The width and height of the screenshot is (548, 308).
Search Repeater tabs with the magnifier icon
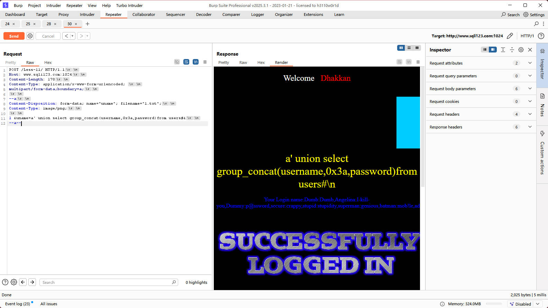(536, 24)
